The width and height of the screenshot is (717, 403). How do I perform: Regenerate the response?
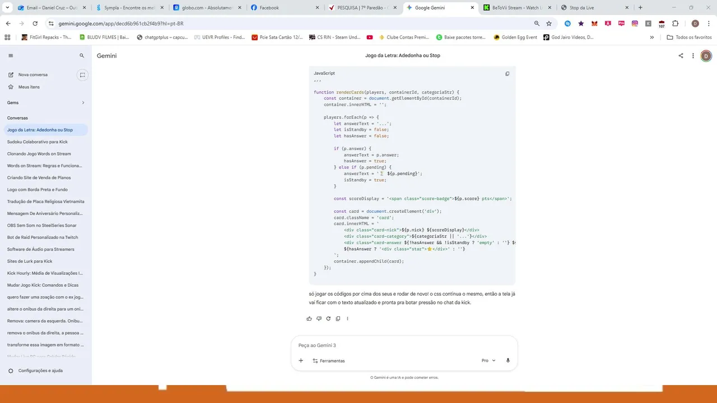pyautogui.click(x=328, y=318)
